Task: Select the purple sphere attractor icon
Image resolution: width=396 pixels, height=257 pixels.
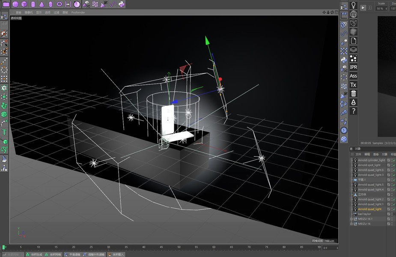Action: [x=15, y=4]
